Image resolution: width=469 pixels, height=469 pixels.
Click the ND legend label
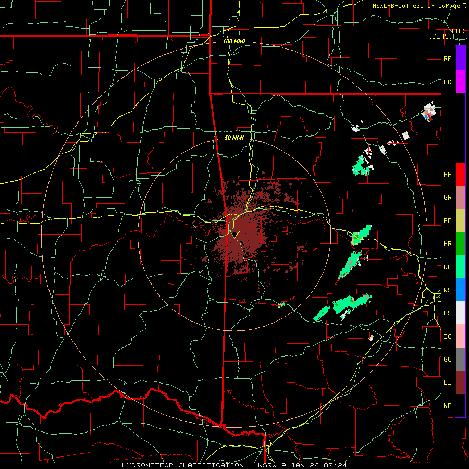[x=447, y=406]
